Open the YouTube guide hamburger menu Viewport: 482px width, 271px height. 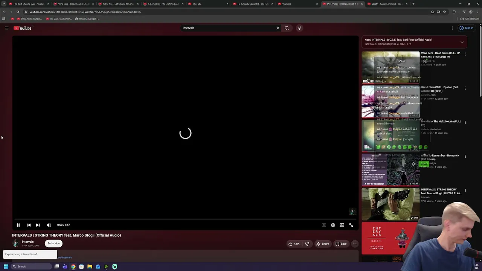pyautogui.click(x=7, y=28)
